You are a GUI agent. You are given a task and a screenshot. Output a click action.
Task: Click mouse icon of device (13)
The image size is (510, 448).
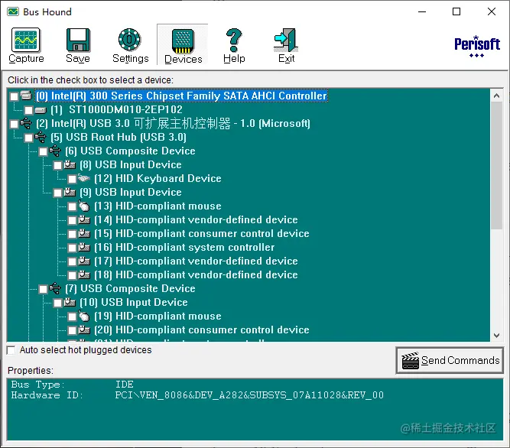[84, 206]
